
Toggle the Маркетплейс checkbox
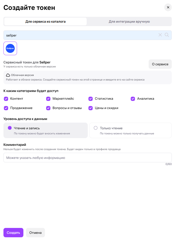click(x=48, y=99)
